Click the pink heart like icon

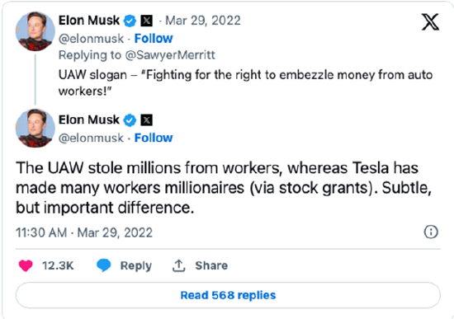(x=26, y=265)
